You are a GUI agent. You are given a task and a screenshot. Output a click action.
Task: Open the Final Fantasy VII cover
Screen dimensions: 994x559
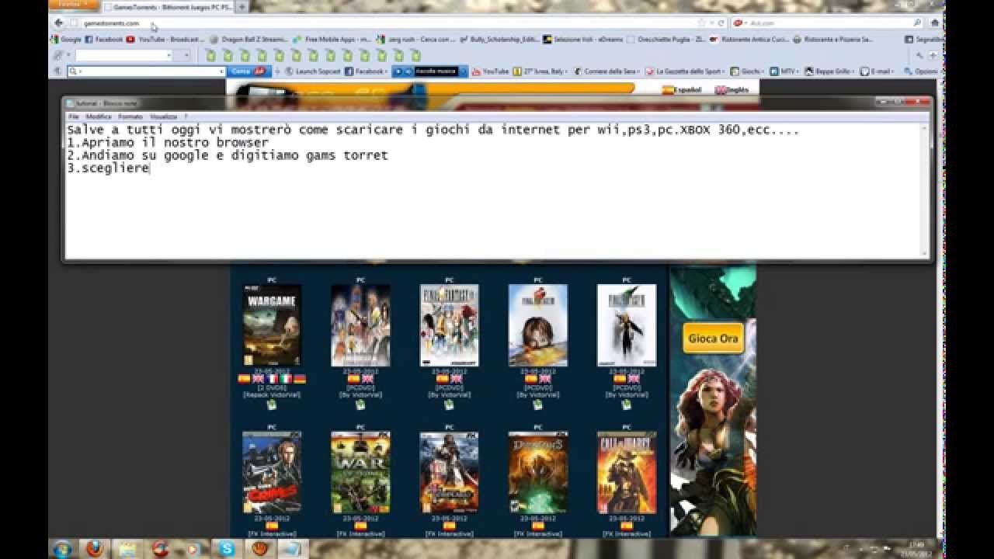point(626,325)
